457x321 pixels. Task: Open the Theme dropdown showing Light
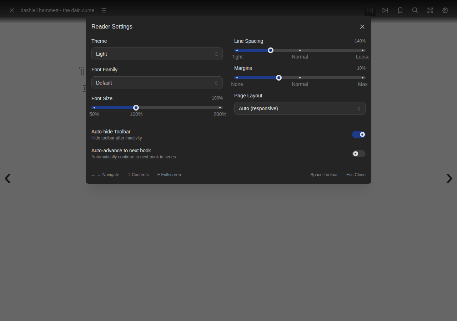click(x=157, y=54)
